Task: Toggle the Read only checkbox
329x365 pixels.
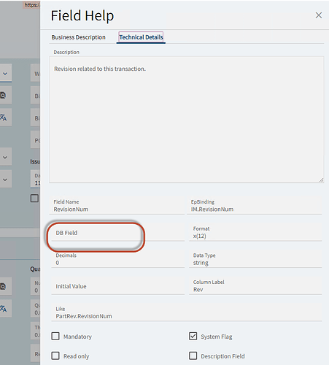Action: [55, 356]
